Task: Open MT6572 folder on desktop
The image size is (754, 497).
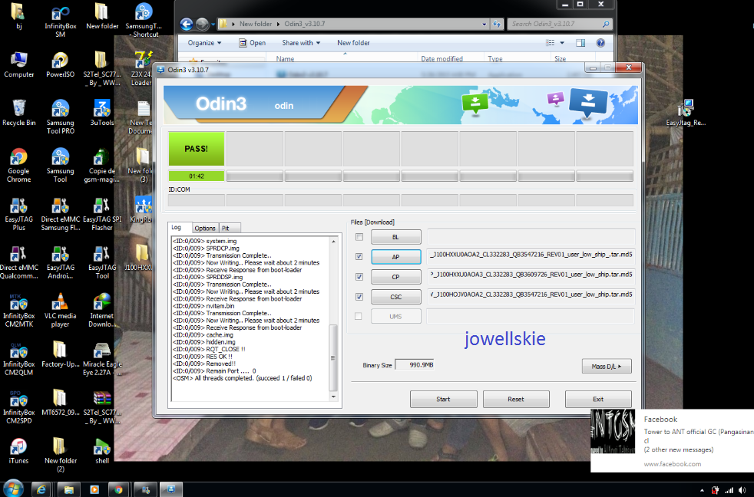Action: tap(60, 403)
